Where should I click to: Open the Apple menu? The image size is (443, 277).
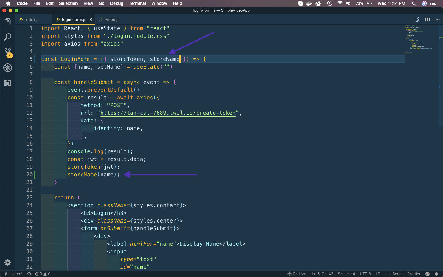pyautogui.click(x=8, y=3)
